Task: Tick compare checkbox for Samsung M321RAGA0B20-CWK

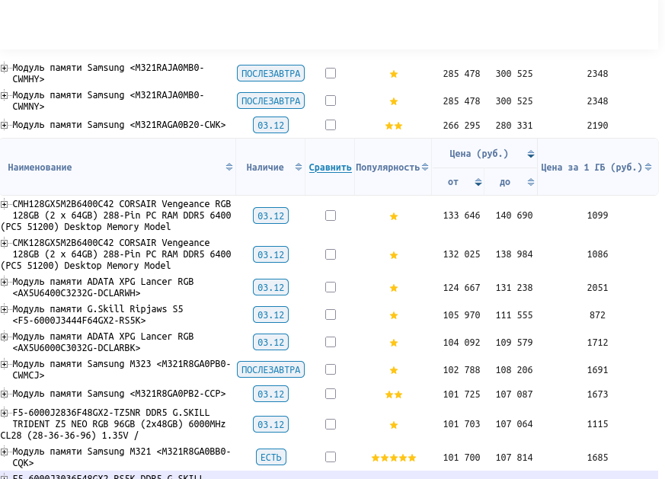Action: (331, 125)
